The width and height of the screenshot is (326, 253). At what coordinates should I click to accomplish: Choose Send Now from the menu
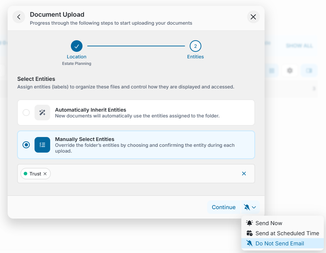click(282, 223)
